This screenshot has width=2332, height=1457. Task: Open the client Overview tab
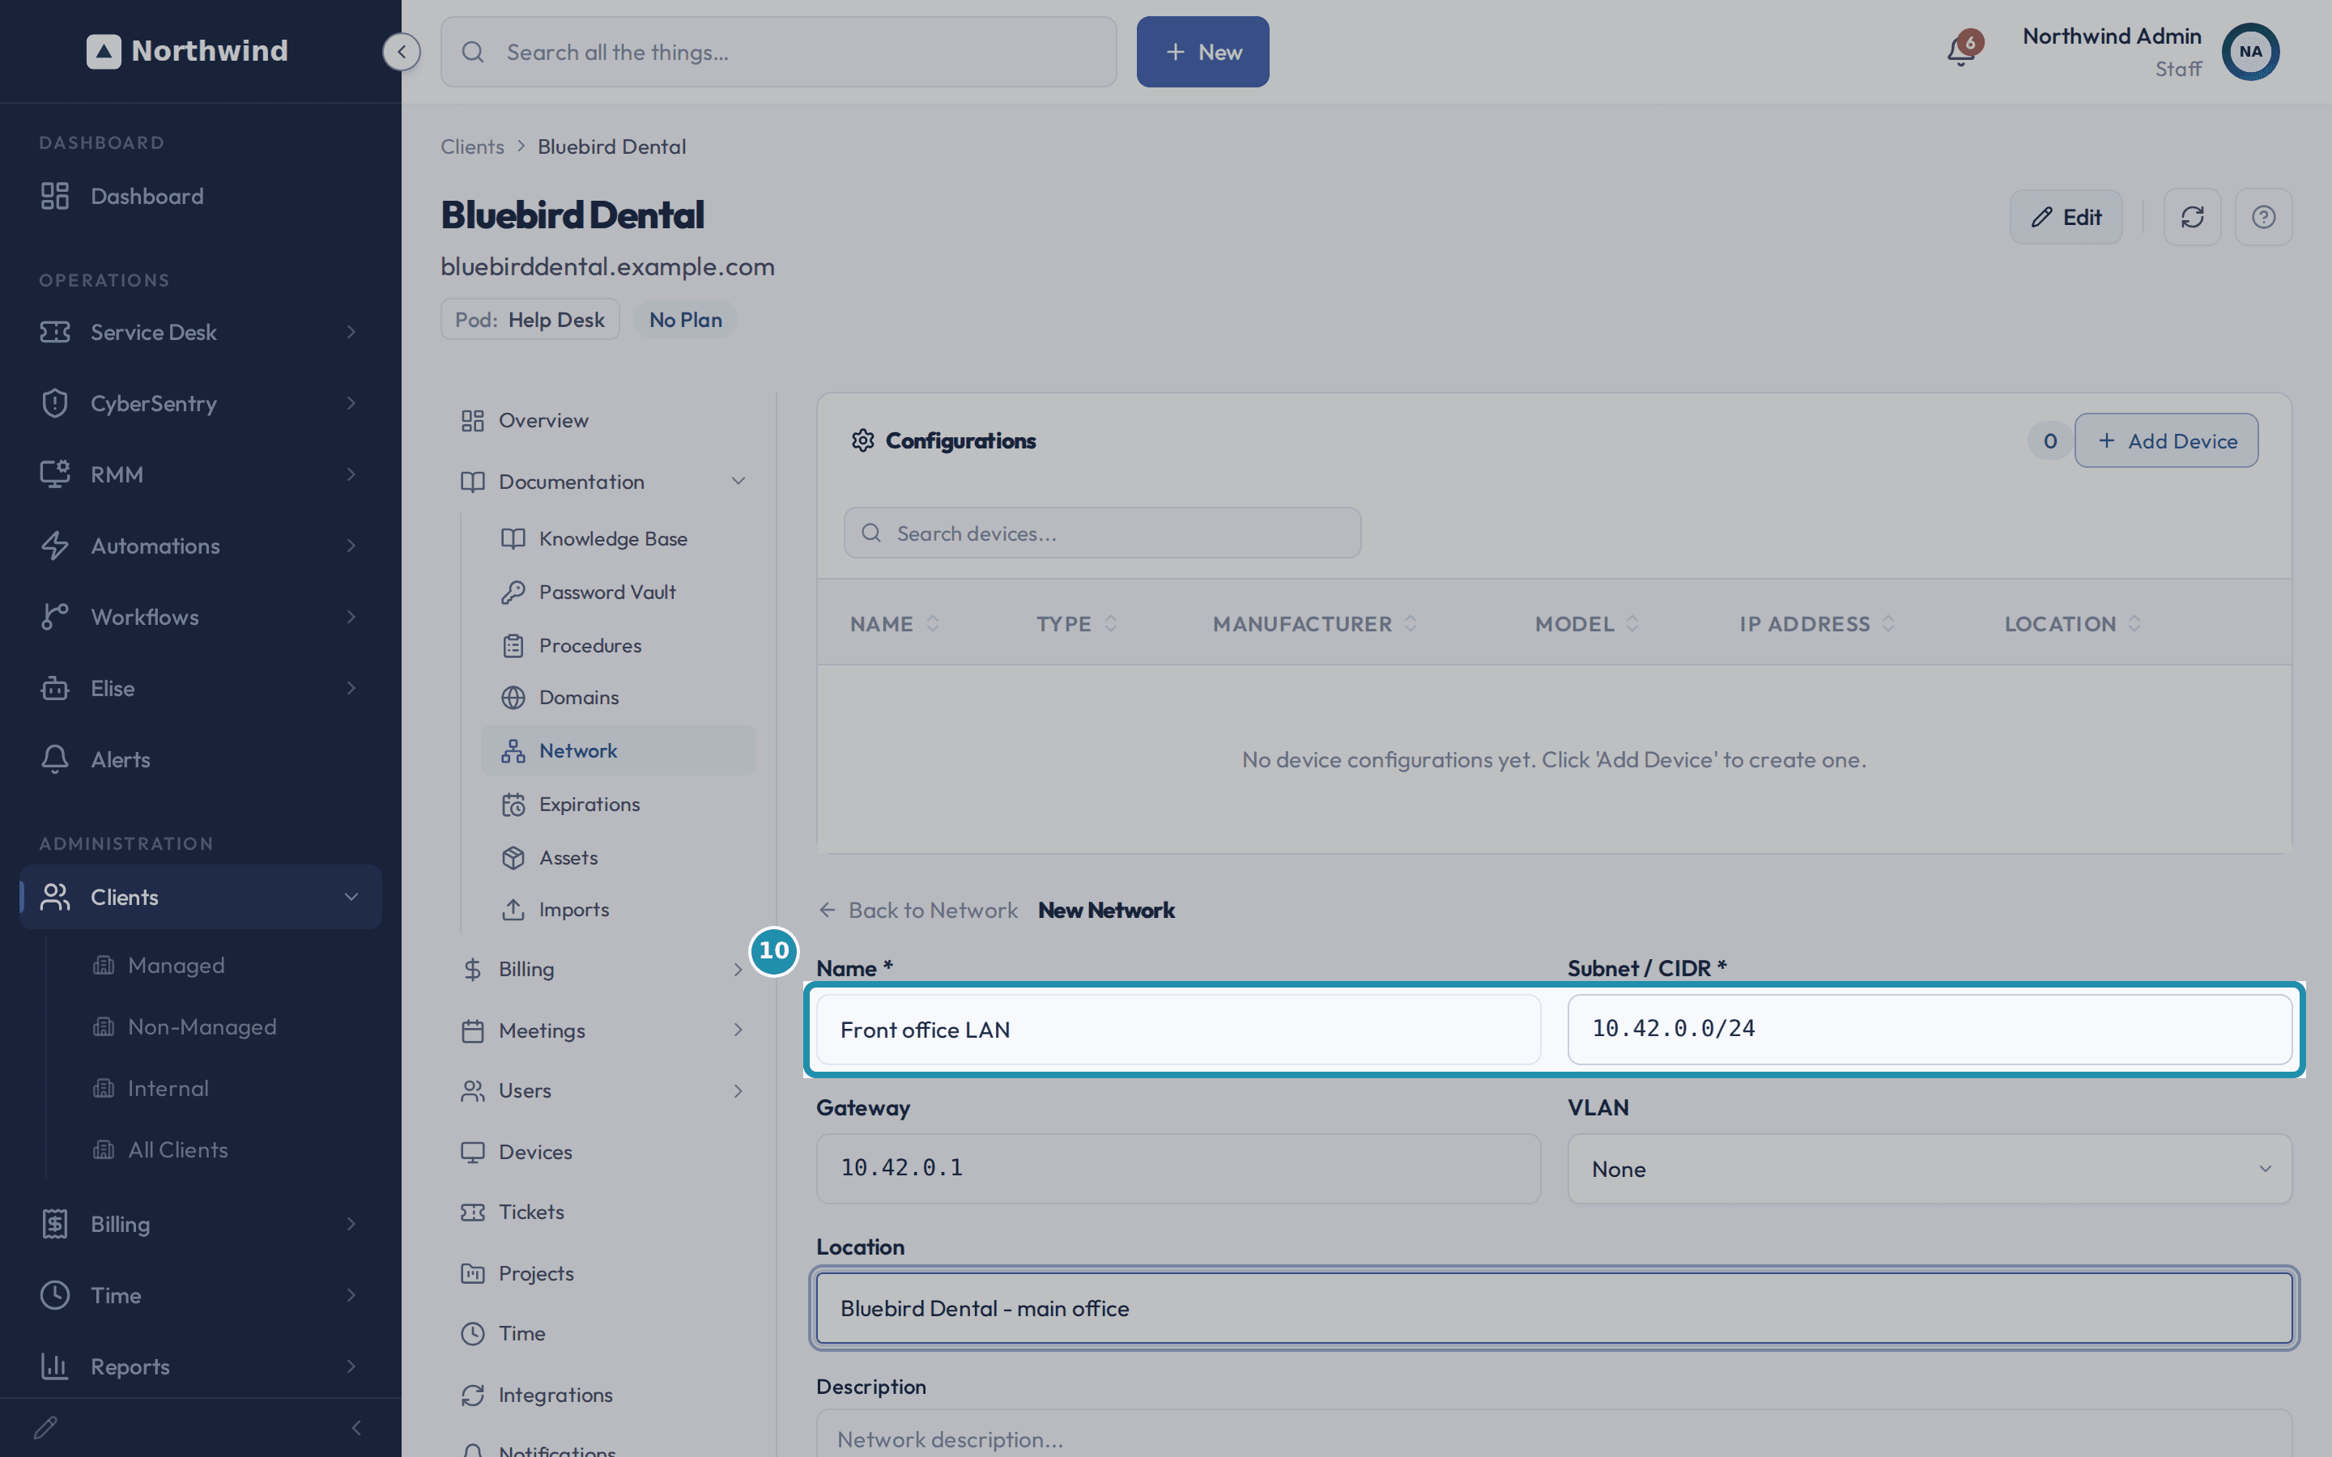click(x=605, y=420)
